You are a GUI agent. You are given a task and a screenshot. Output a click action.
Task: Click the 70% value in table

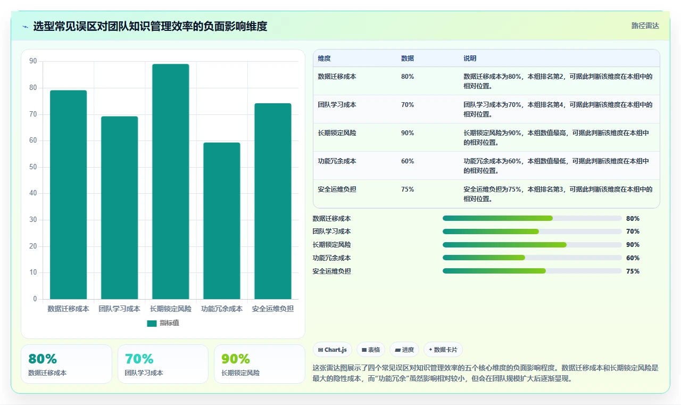(x=408, y=105)
